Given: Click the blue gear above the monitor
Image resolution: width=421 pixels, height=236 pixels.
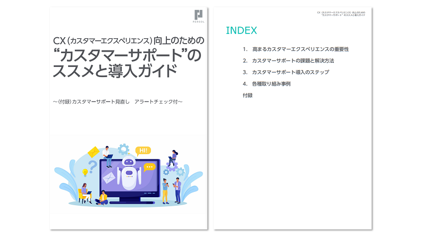Looking at the screenshot, I should (123, 149).
